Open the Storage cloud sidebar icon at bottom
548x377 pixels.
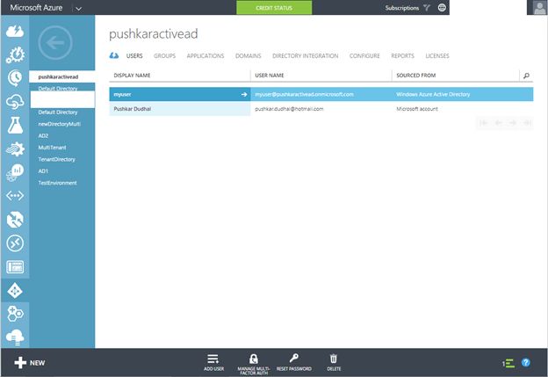tap(15, 337)
